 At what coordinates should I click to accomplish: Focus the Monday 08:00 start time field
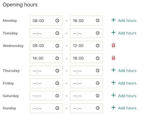(x=46, y=20)
